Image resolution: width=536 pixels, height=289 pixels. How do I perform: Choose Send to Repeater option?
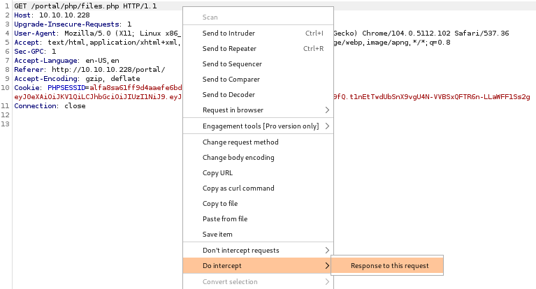click(x=229, y=49)
